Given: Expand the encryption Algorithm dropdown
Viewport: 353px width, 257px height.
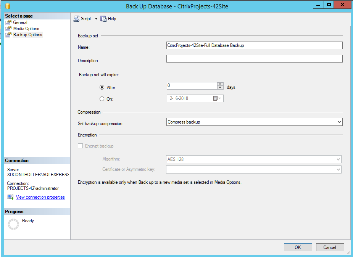Looking at the screenshot, I should [x=338, y=159].
